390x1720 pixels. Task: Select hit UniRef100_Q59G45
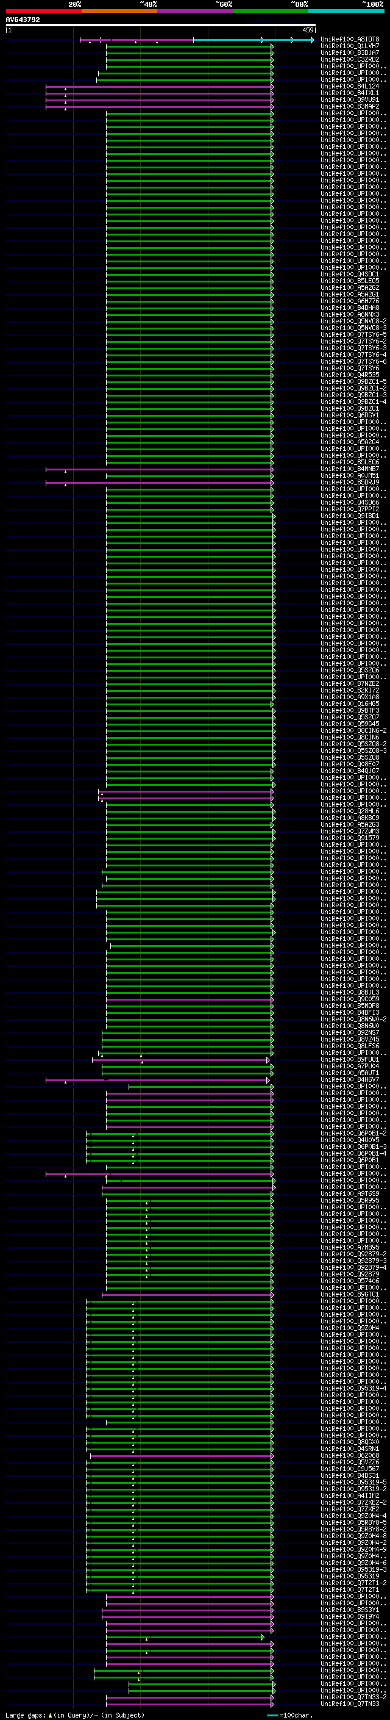(350, 724)
